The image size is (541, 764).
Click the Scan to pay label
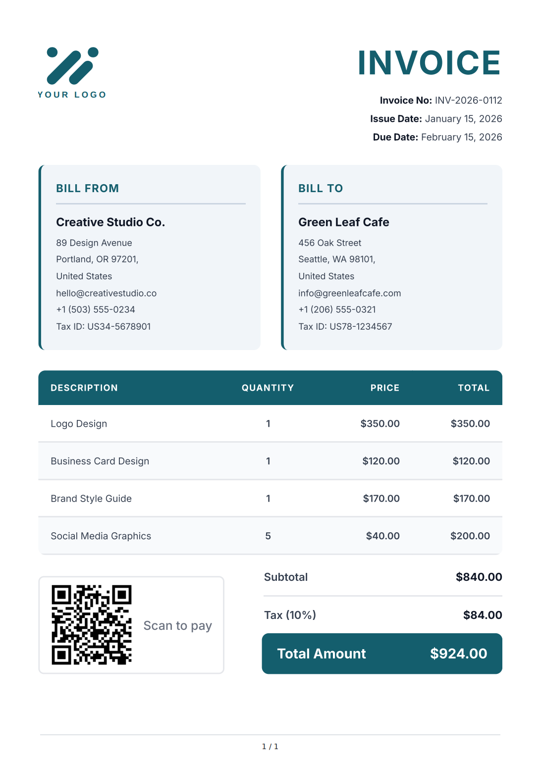tap(177, 626)
